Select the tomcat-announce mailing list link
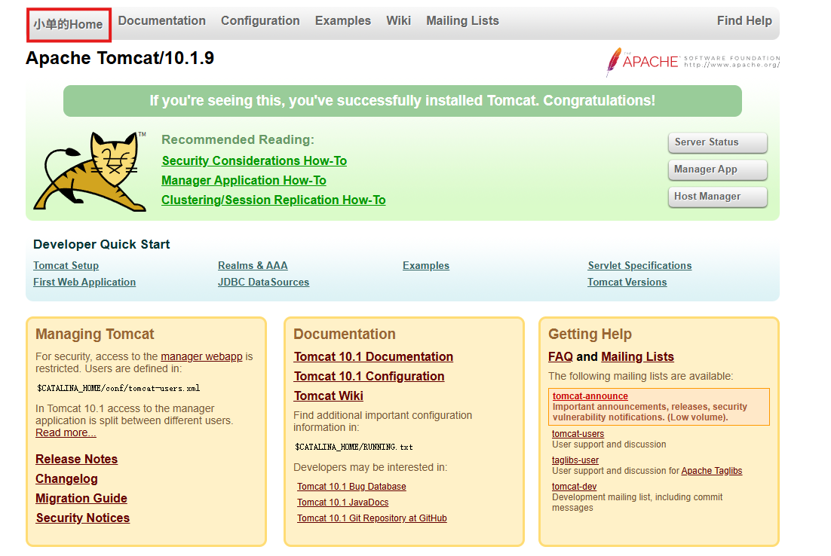 590,396
